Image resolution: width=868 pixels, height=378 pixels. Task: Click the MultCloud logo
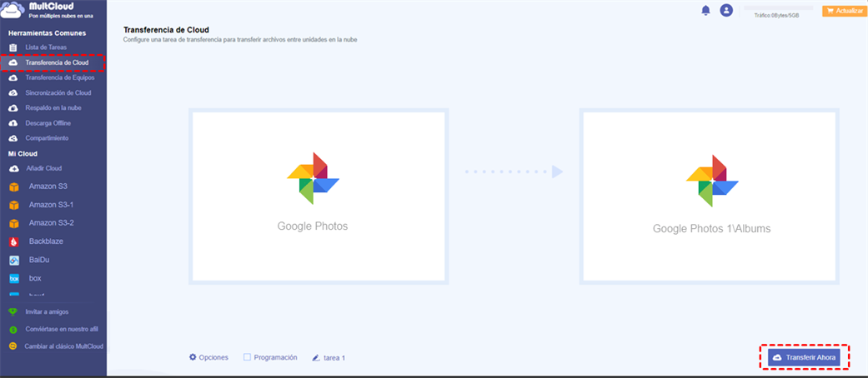click(47, 9)
